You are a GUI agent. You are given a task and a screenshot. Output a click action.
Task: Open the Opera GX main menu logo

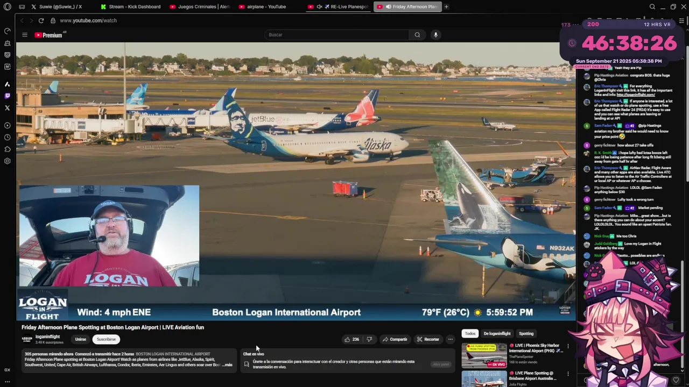click(8, 7)
